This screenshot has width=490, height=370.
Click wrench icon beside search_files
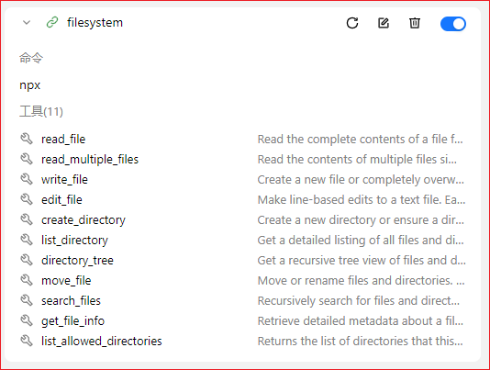pos(27,300)
